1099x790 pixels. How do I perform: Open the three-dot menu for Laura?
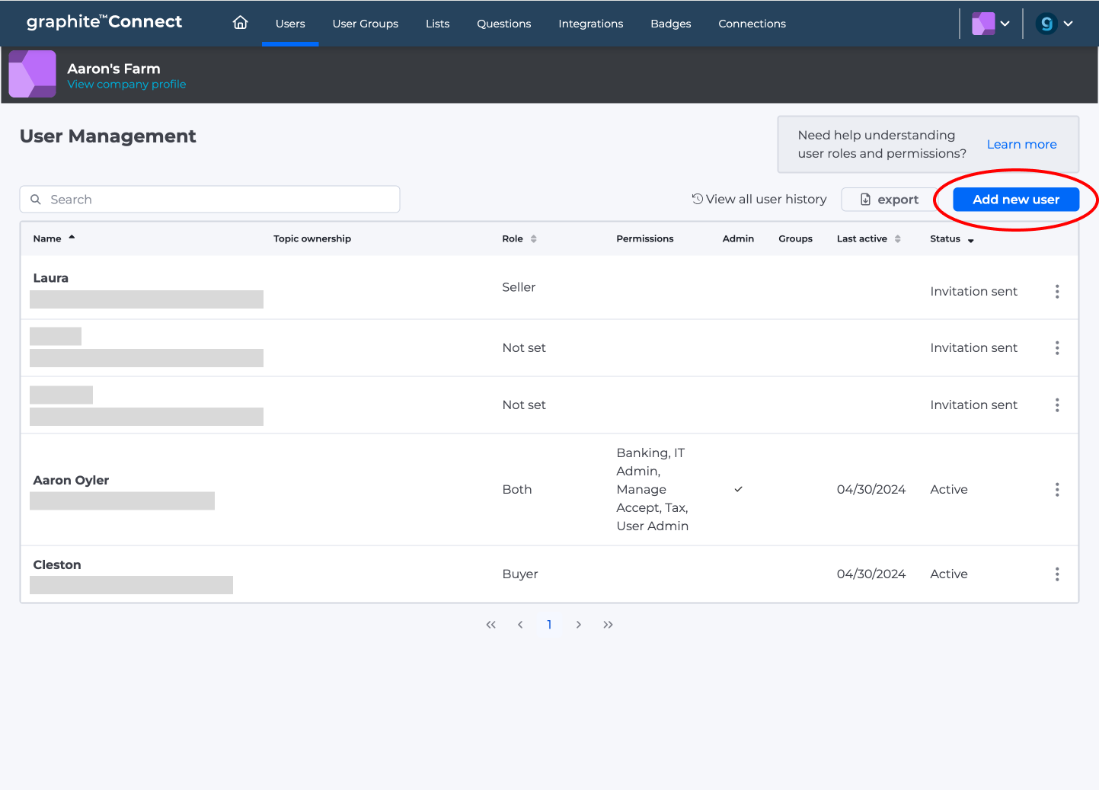pyautogui.click(x=1057, y=292)
